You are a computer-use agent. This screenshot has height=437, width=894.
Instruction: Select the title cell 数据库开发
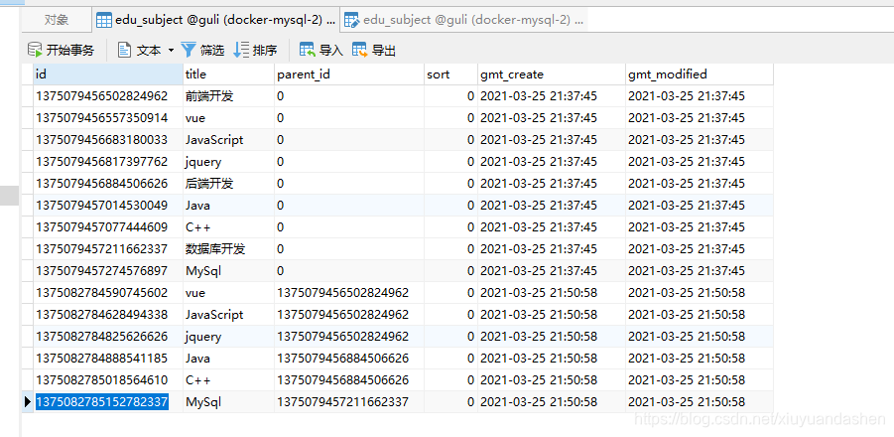click(228, 248)
